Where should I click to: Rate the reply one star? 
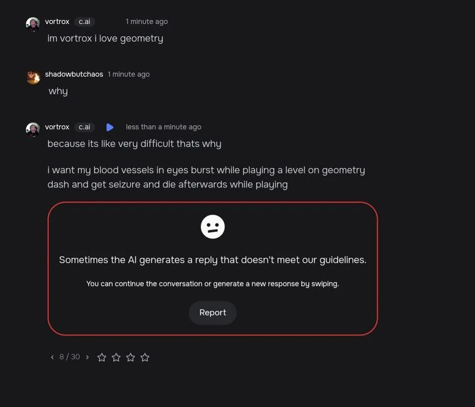click(x=102, y=357)
